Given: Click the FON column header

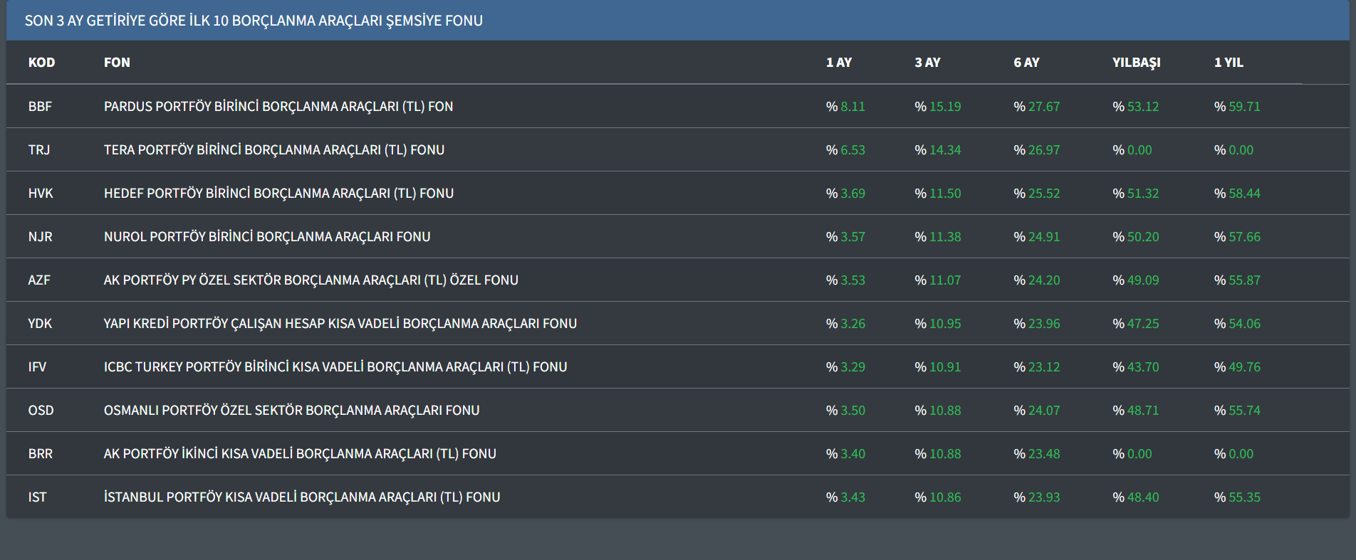Looking at the screenshot, I should coord(117,63).
